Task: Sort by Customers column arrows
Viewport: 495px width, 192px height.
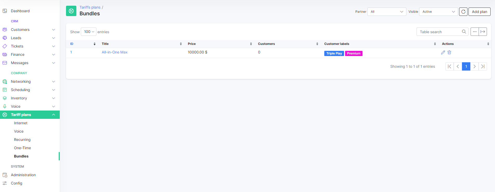Action: pyautogui.click(x=317, y=44)
